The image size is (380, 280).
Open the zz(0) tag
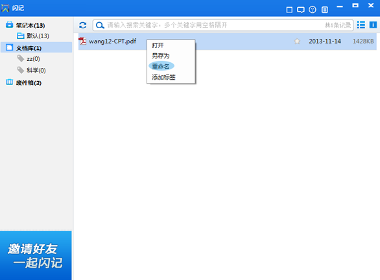[x=29, y=59]
